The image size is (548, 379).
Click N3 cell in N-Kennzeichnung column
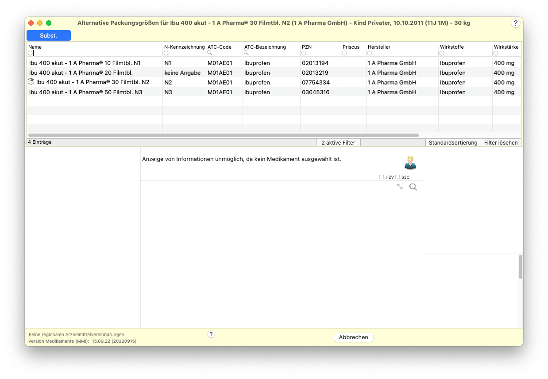(x=168, y=92)
